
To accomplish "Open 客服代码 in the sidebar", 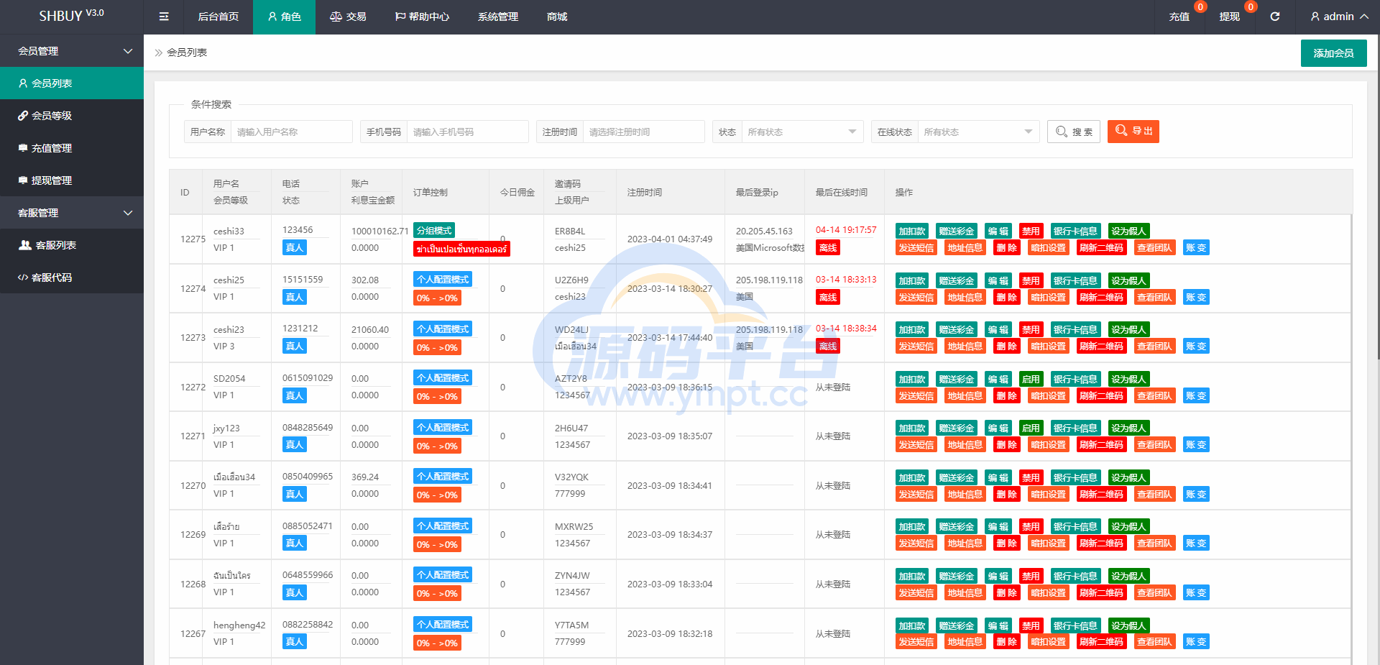I will point(72,278).
